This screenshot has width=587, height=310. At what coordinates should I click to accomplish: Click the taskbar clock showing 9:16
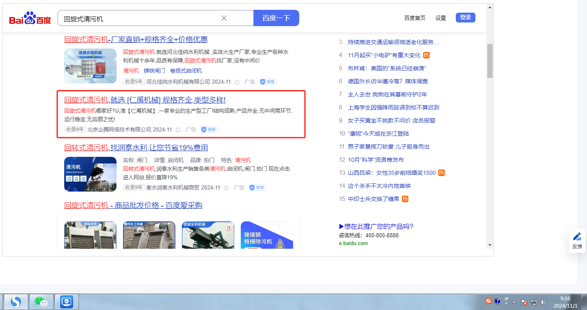pos(565,302)
